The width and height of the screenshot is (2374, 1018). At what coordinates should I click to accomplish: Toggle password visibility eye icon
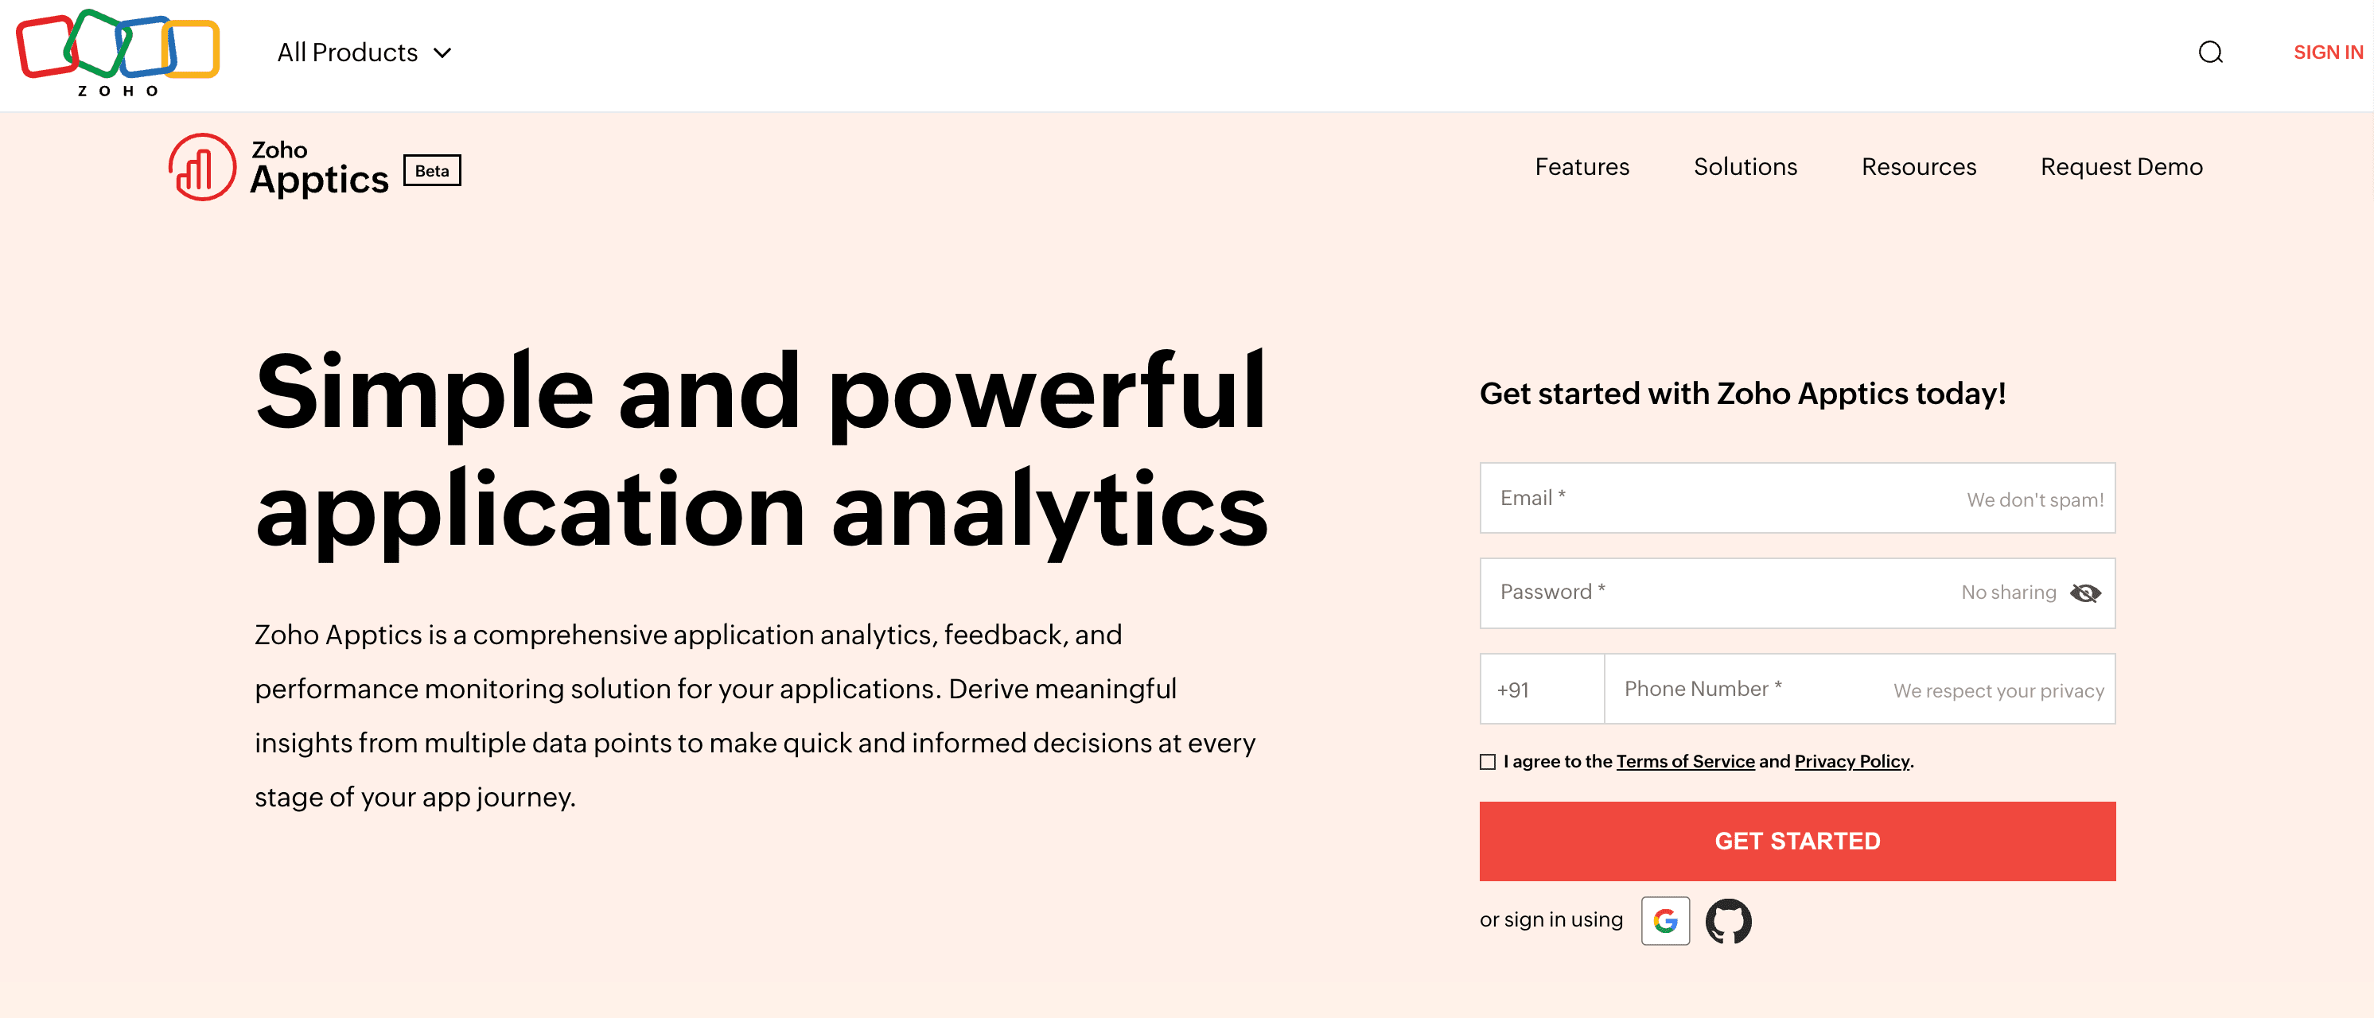(2086, 592)
